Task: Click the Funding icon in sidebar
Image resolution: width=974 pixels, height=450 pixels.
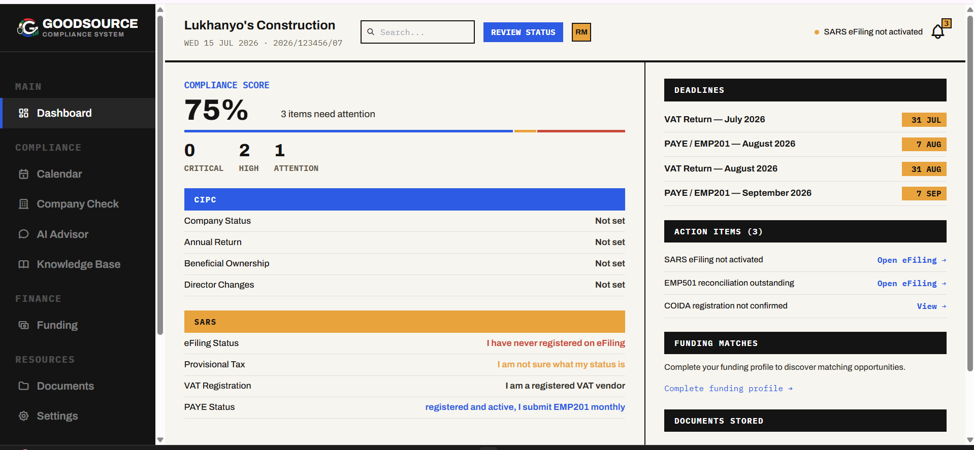Action: coord(23,325)
